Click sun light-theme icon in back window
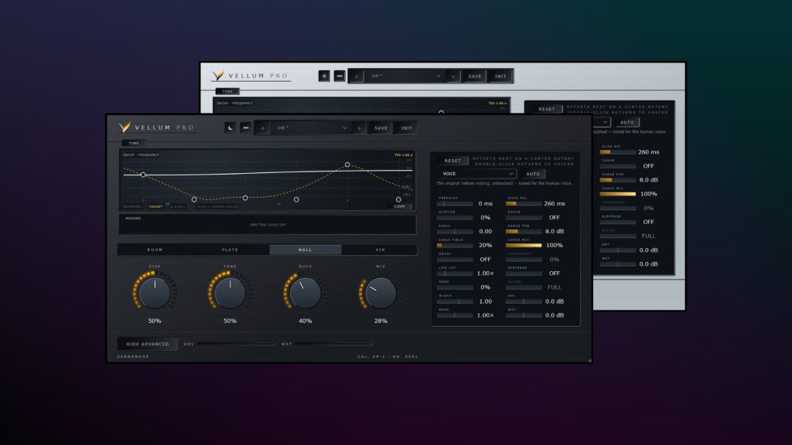 324,76
